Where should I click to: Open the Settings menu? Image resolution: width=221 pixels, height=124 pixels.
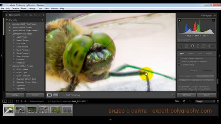click(32, 9)
